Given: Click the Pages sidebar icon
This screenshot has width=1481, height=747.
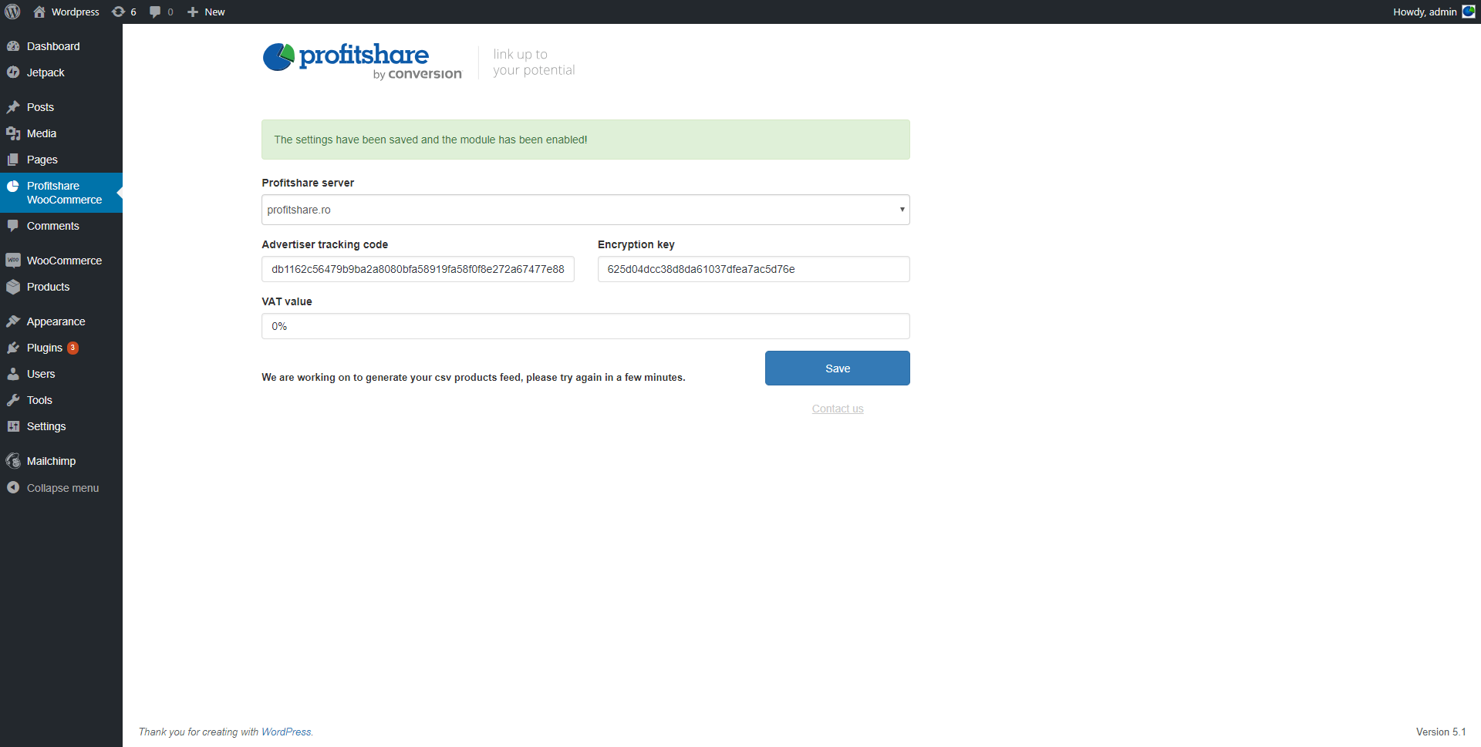Looking at the screenshot, I should tap(13, 160).
